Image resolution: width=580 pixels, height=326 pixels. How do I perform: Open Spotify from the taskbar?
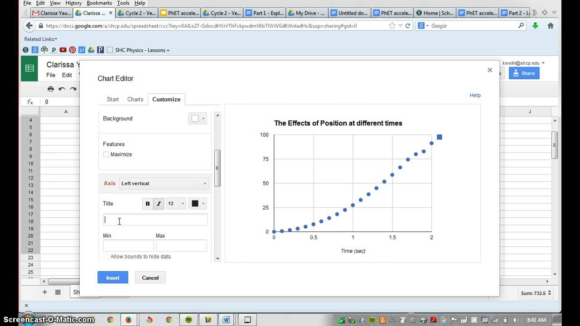189,320
